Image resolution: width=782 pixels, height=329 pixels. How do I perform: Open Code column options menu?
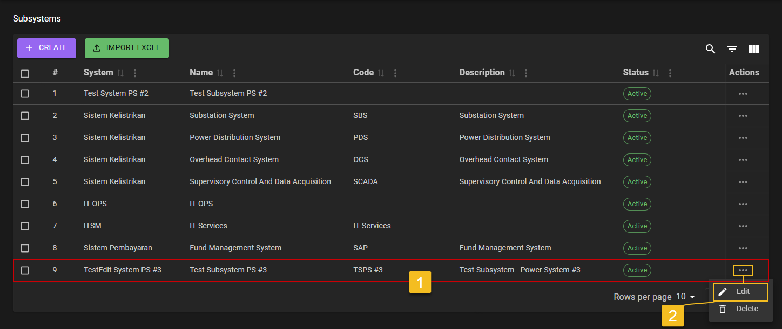point(395,73)
